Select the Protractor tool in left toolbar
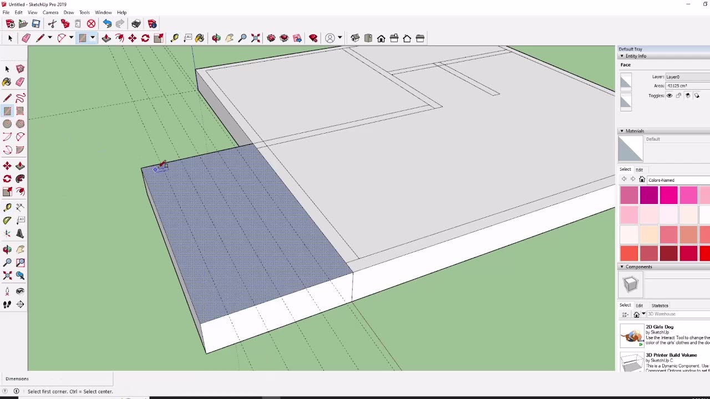710x399 pixels. tap(7, 221)
